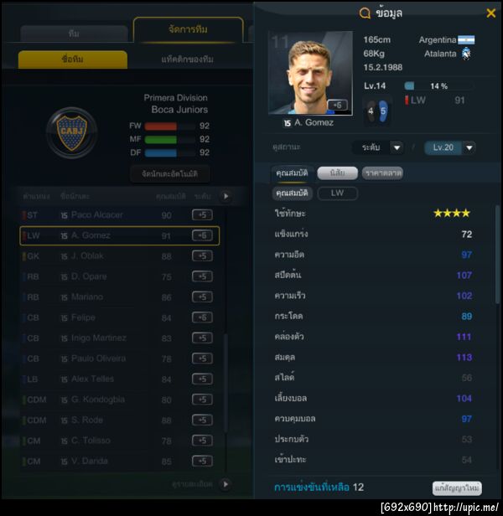Screen dimensions: 503x516
Task: Switch to the team tactics tab
Action: point(187,59)
